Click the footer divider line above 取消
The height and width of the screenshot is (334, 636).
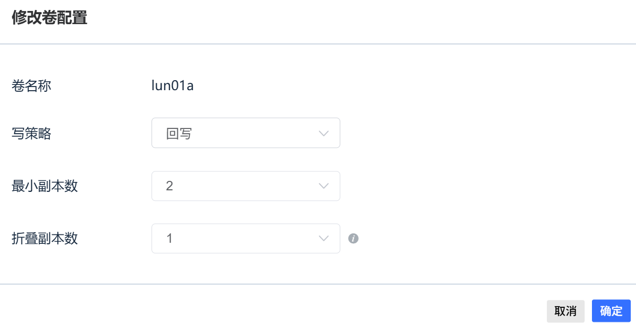318,284
